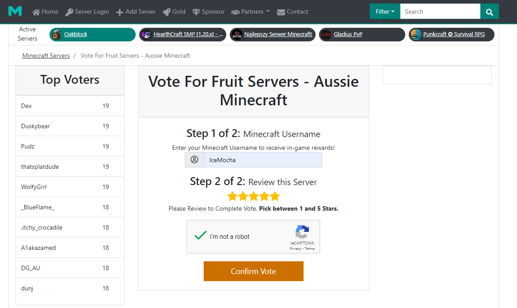
Task: Click the teal M site logo
Action: 15,11
